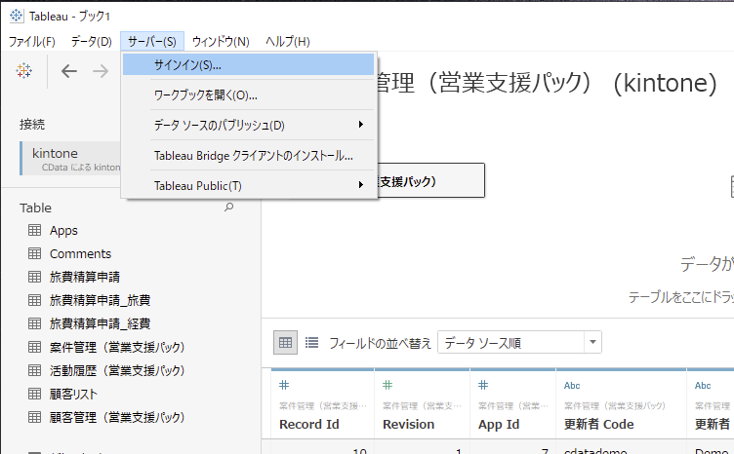Select 顧客リスト table name
Screen dimensions: 734x454
click(x=73, y=394)
